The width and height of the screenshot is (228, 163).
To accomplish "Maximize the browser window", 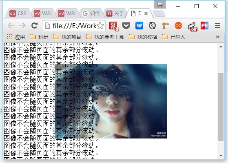I will coord(197,6).
